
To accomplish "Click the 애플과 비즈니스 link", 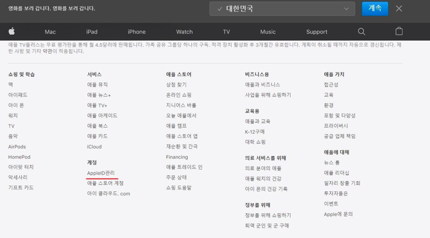I will point(262,84).
